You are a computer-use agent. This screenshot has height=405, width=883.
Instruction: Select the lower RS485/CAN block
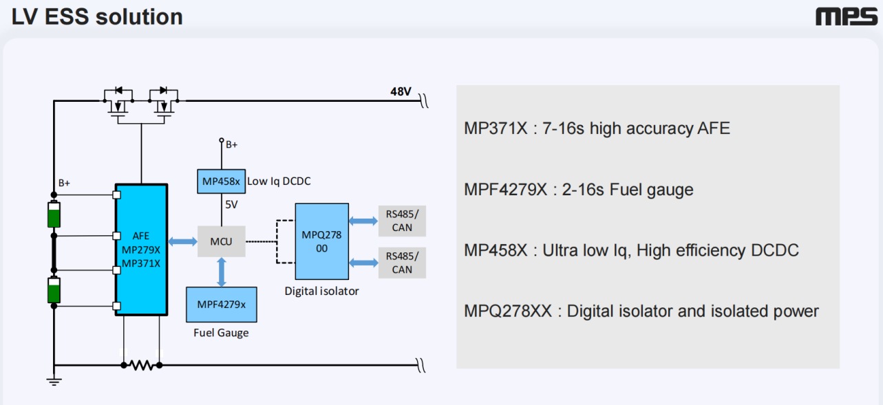pyautogui.click(x=402, y=263)
